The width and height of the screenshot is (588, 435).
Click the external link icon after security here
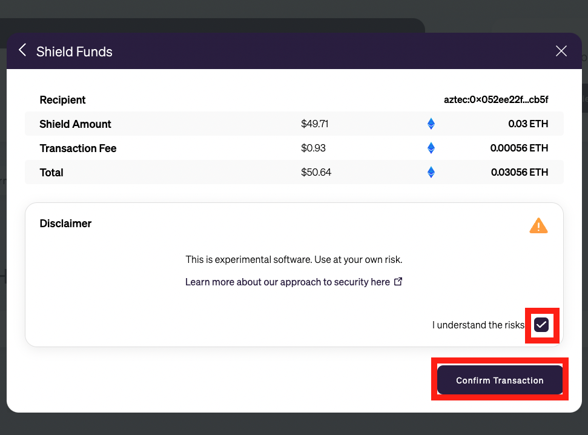point(398,282)
